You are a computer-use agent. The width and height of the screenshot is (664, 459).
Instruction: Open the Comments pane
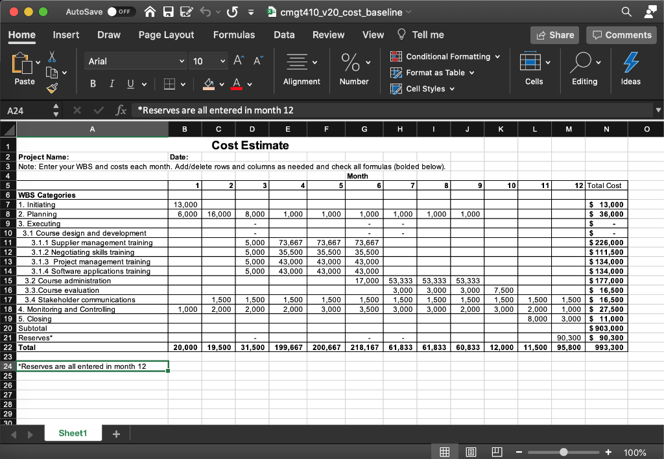coord(622,35)
